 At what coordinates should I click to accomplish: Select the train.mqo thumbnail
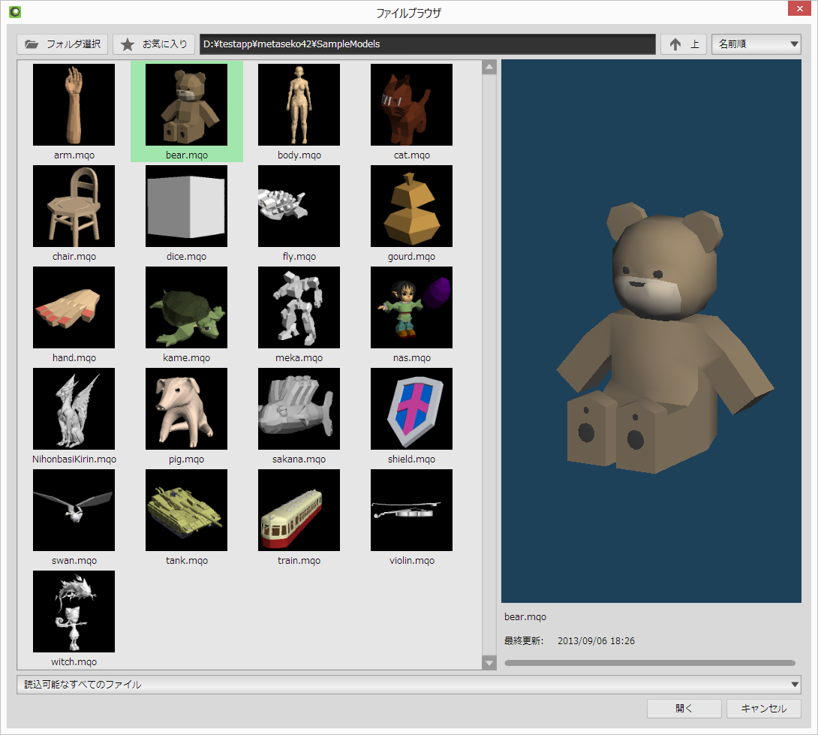(299, 510)
